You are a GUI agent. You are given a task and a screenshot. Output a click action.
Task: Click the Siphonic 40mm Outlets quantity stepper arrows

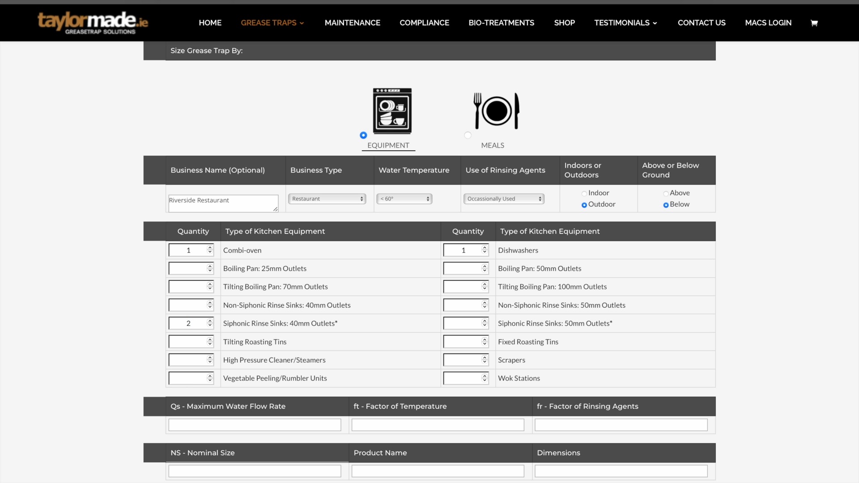[x=210, y=323]
